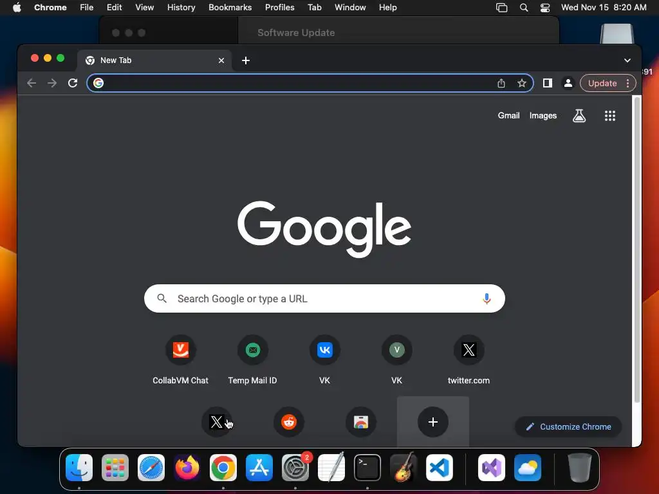Start voice search with microphone icon
Screen dimensions: 659x494
(x=487, y=298)
